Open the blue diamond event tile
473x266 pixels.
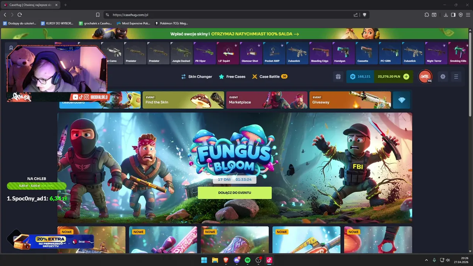pos(401,100)
